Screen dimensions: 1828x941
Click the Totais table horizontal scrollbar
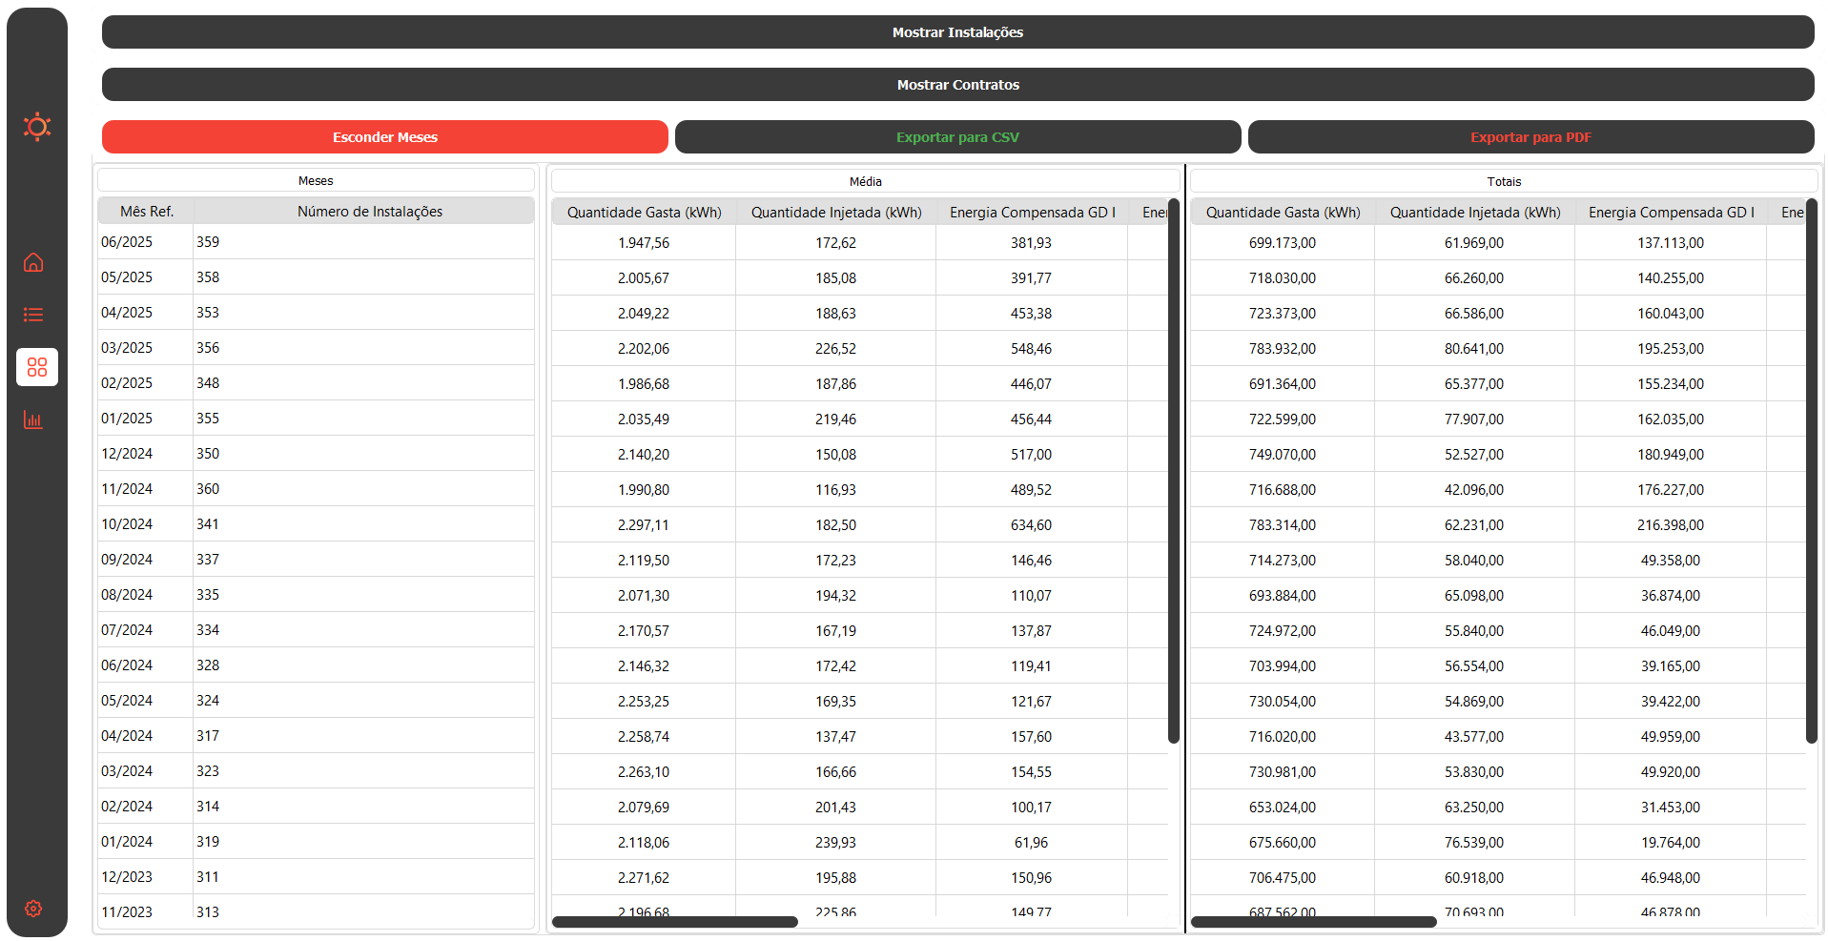tap(1313, 922)
